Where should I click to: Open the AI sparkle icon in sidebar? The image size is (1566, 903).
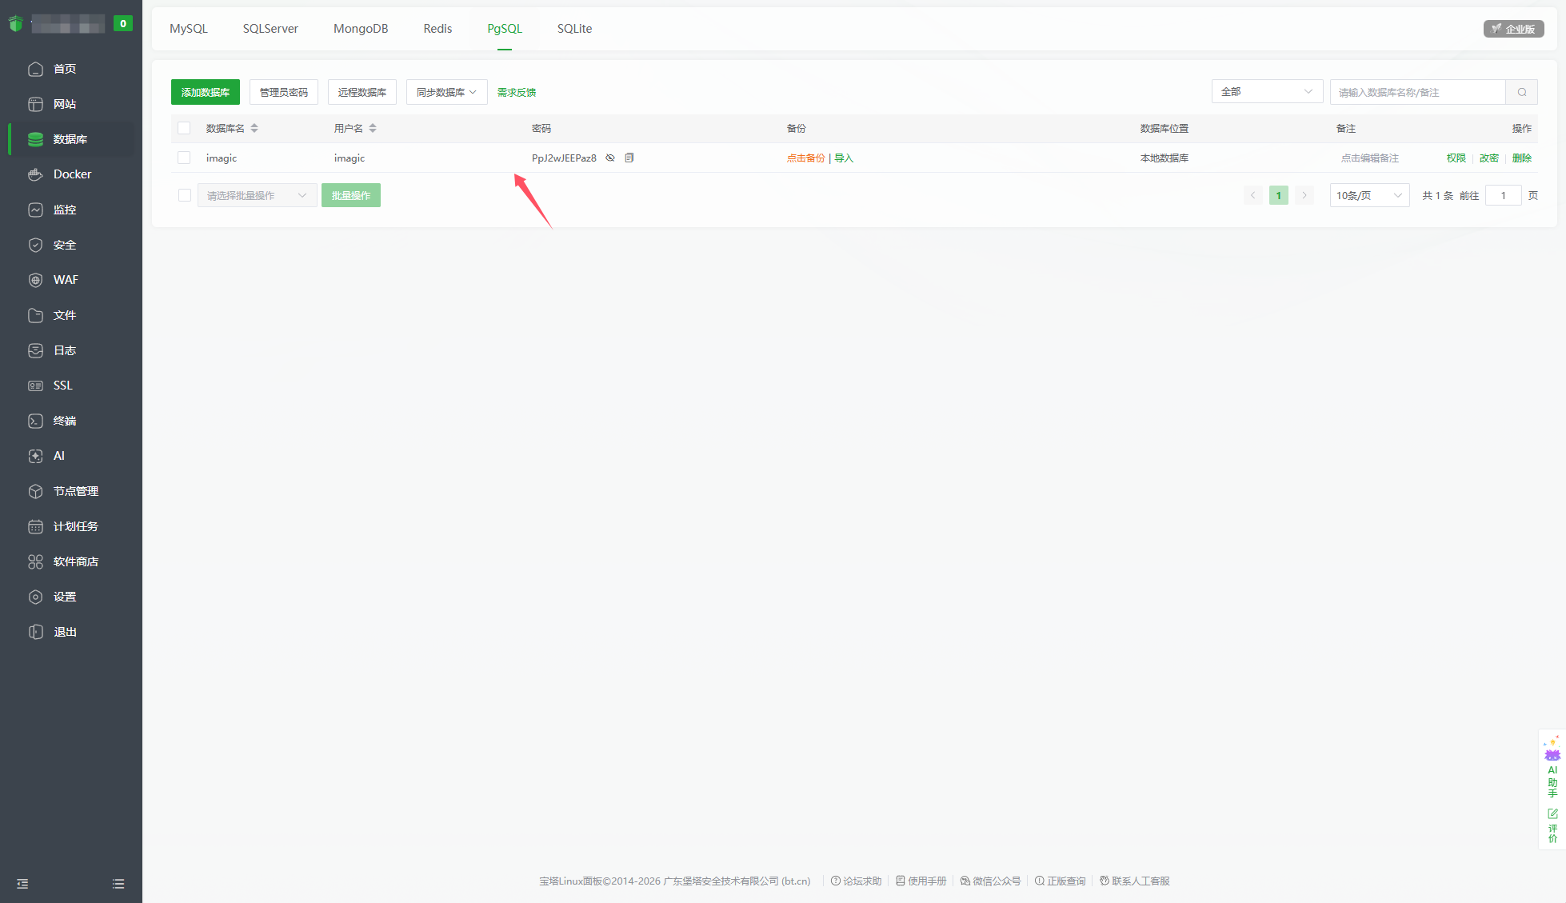[x=35, y=456]
